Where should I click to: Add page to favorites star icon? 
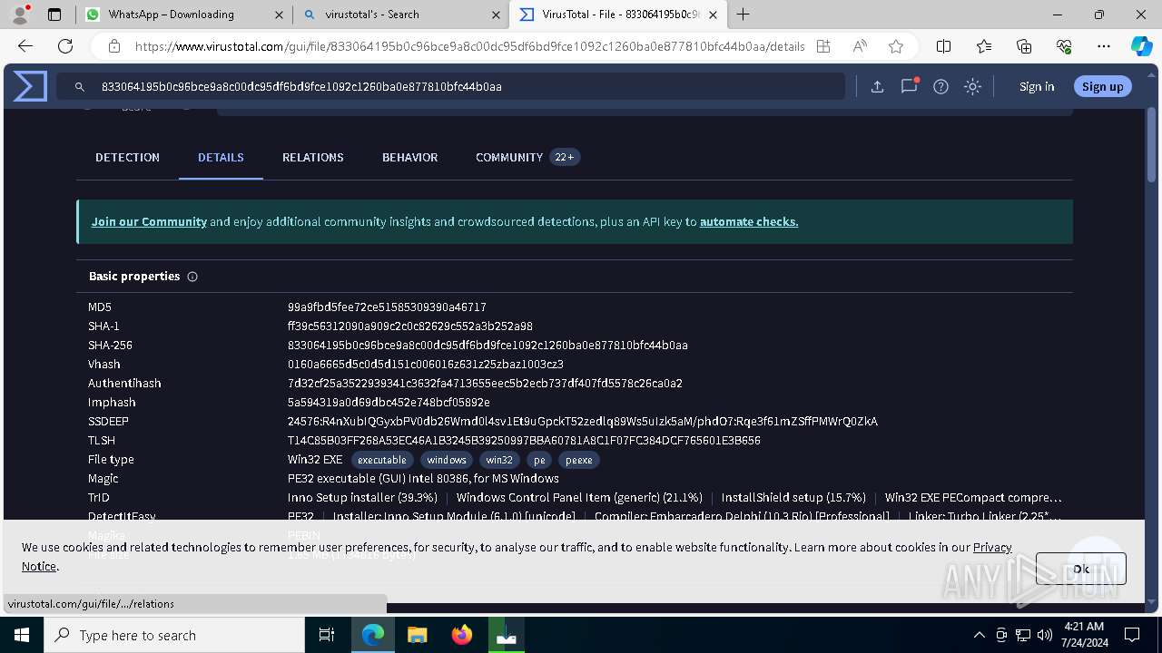[x=896, y=46]
